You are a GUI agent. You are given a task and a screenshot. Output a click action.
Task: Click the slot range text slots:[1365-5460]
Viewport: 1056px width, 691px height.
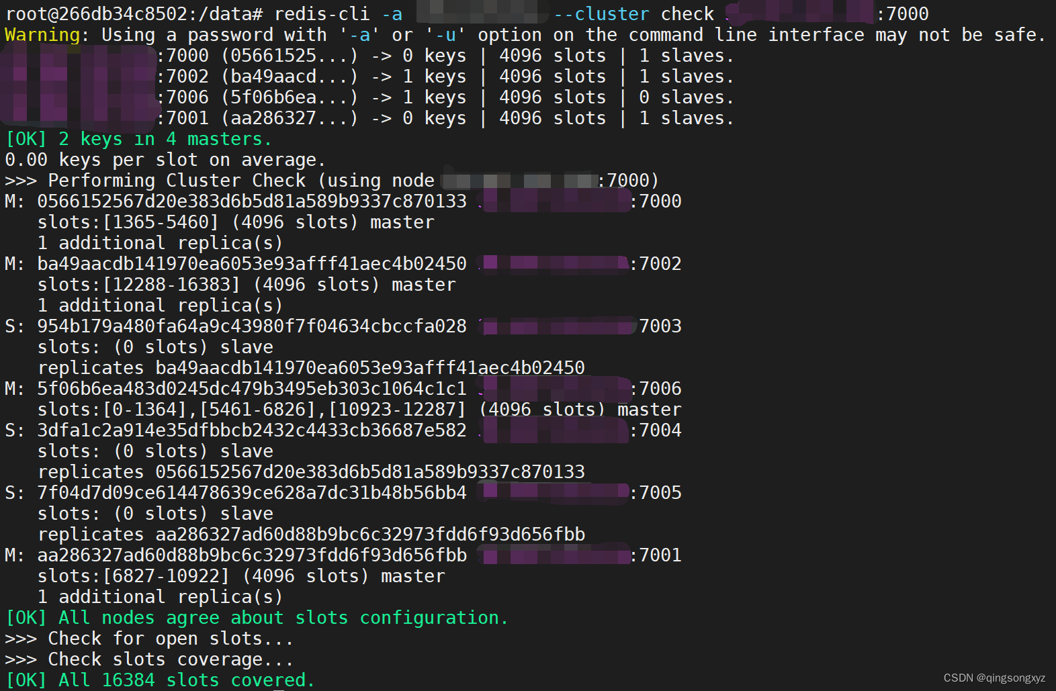point(128,222)
